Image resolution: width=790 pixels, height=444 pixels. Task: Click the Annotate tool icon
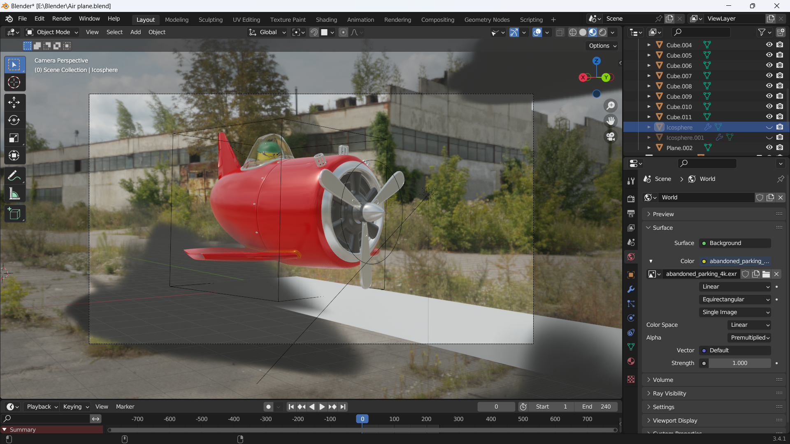(15, 176)
